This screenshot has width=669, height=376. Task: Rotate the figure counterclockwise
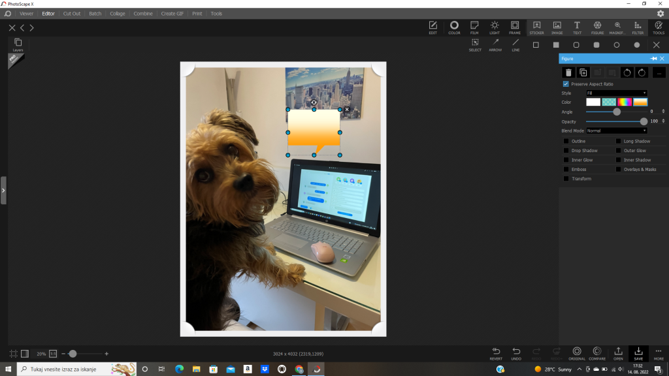click(627, 72)
